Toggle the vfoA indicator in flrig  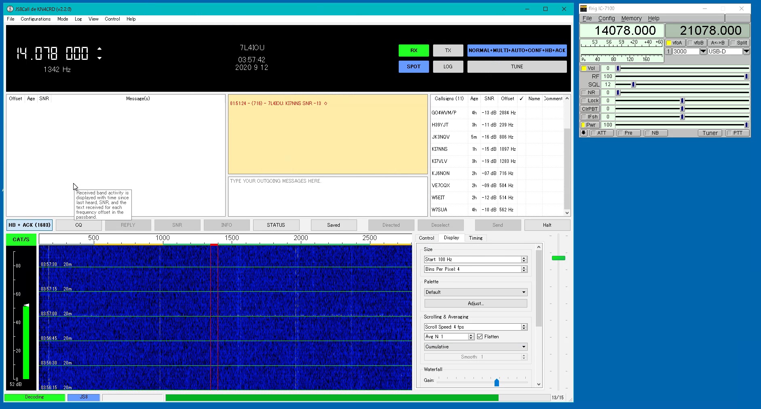[675, 43]
